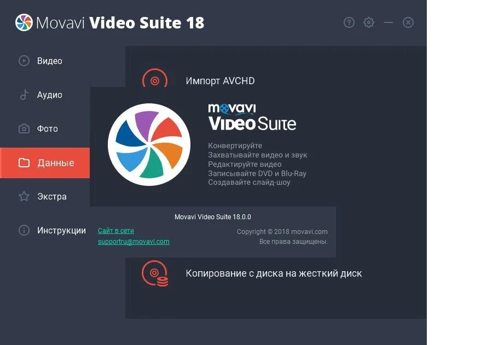Launch Импорт AVCHD
The image size is (481, 345).
tap(220, 81)
